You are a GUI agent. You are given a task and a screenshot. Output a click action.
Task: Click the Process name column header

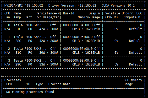[x=59, y=84]
